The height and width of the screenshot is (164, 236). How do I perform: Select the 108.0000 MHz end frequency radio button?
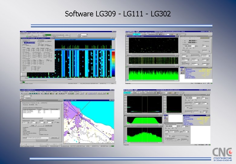183,43
